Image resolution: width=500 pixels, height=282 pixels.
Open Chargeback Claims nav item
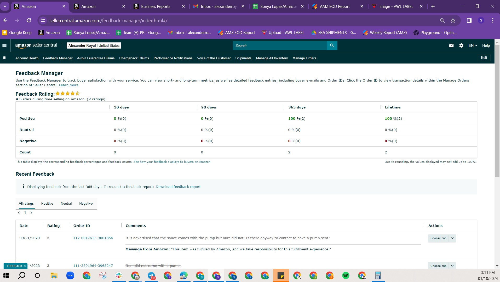tap(134, 58)
